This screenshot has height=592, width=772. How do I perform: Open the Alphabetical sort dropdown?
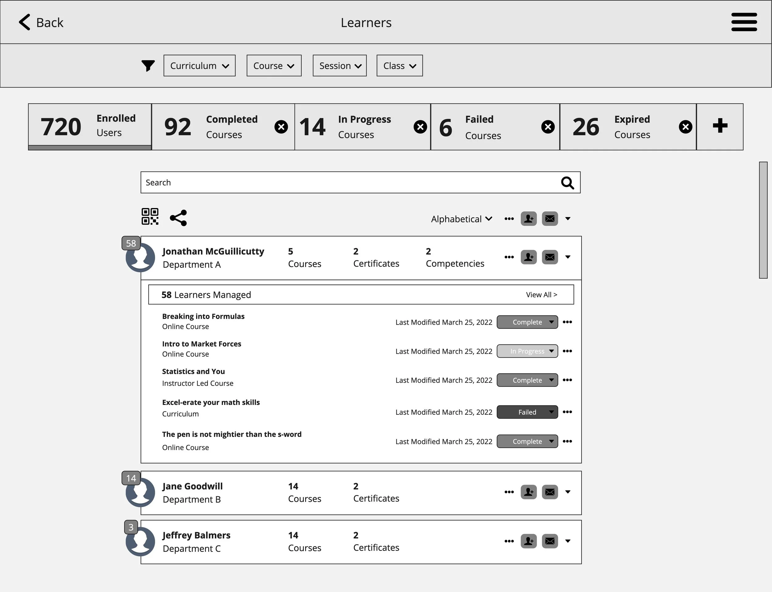pos(461,219)
